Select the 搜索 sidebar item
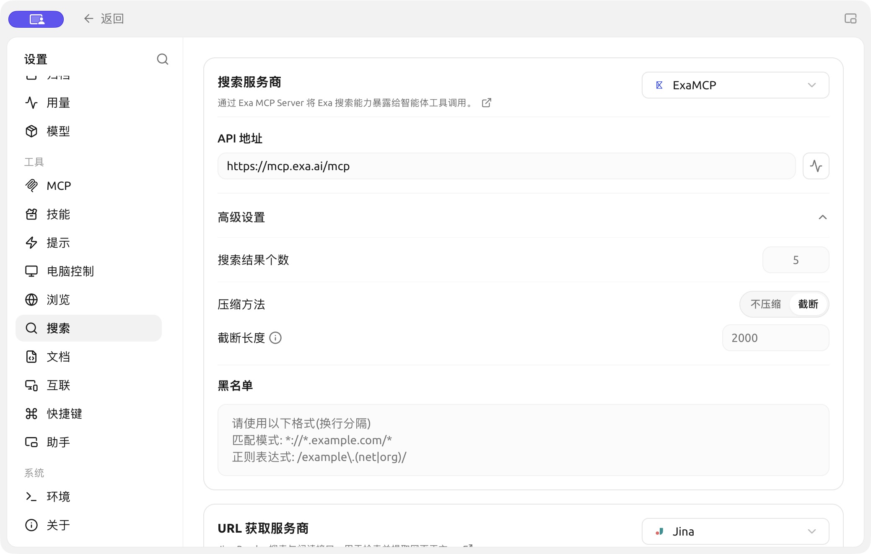 (x=88, y=328)
